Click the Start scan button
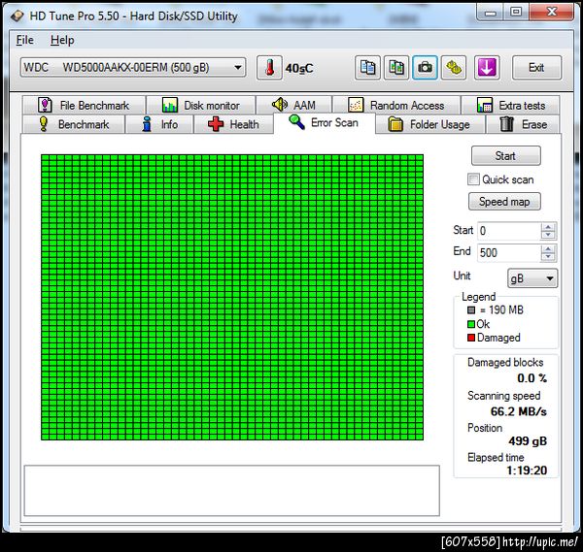Image resolution: width=583 pixels, height=552 pixels. pos(505,155)
